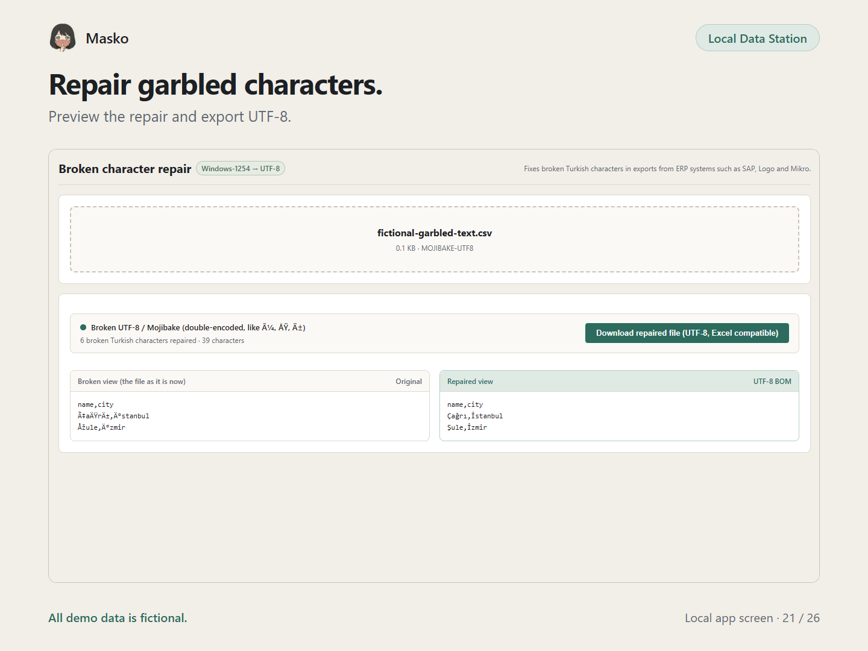The image size is (868, 651).
Task: Click "name,city" in the Repaired view
Action: pos(465,404)
